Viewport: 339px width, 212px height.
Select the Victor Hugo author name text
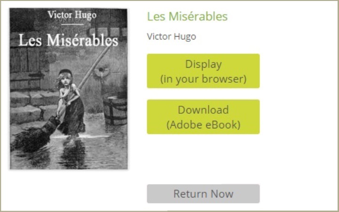(172, 37)
